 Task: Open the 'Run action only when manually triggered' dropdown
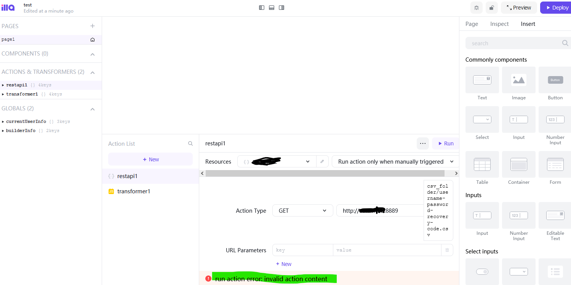tap(394, 161)
